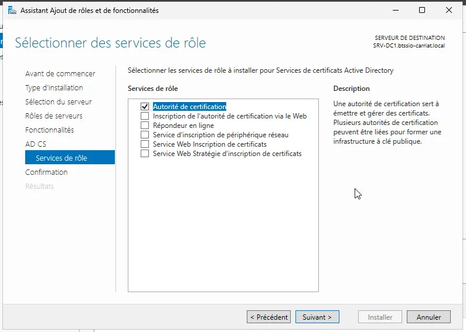The width and height of the screenshot is (466, 332).
Task: Enable Service Web Inscription de certificats
Action: click(145, 144)
